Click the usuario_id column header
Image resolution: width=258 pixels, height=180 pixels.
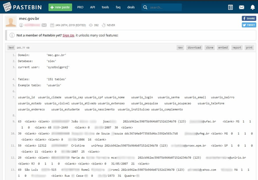click(x=26, y=97)
